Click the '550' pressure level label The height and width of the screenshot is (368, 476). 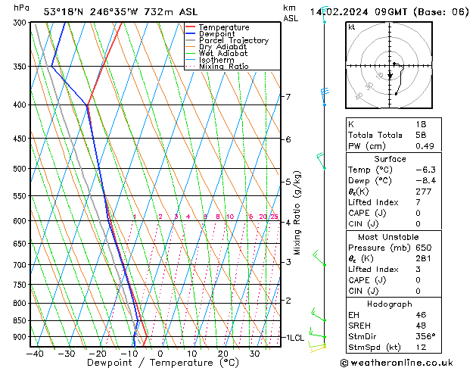pyautogui.click(x=21, y=196)
